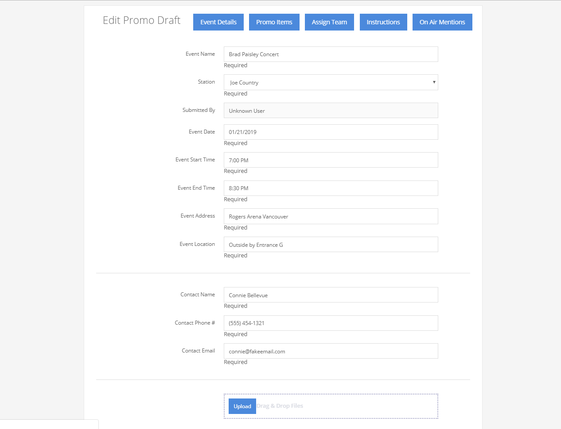561x429 pixels.
Task: Click the Event Date field
Action: point(331,132)
